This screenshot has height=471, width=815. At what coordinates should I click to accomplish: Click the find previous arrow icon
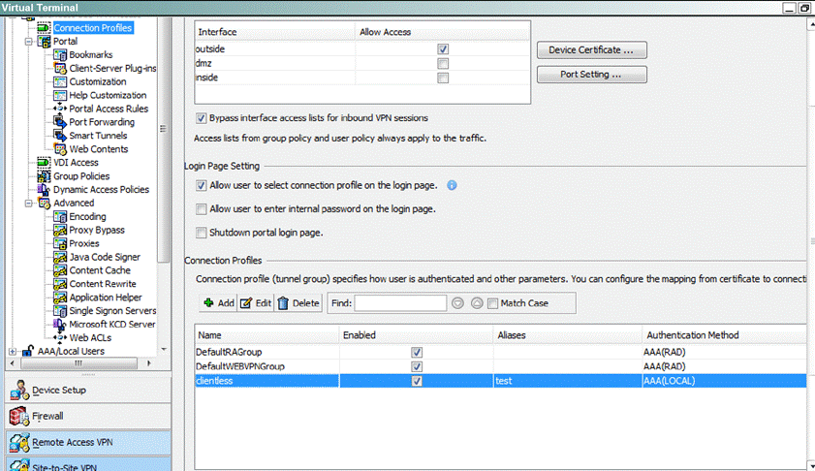pos(458,303)
